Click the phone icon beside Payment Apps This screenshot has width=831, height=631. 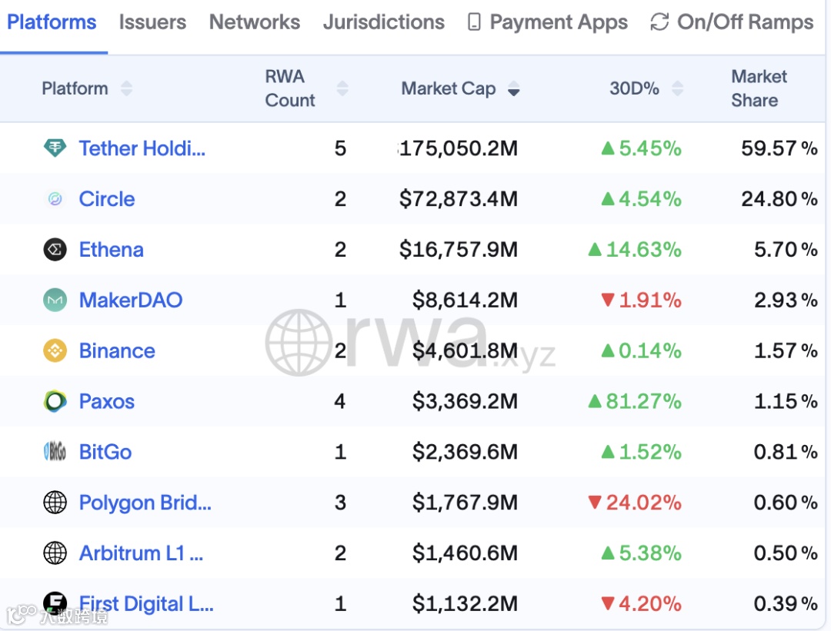(x=474, y=22)
